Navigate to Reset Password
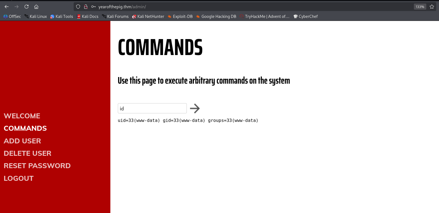The width and height of the screenshot is (439, 213). (37, 166)
